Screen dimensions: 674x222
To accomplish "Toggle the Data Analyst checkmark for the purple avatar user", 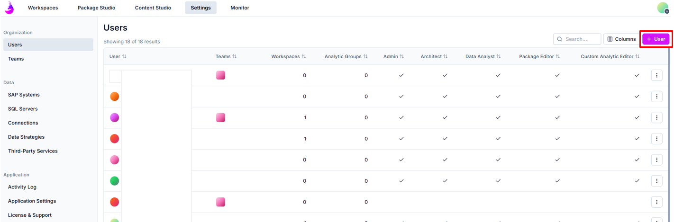I will coord(498,117).
